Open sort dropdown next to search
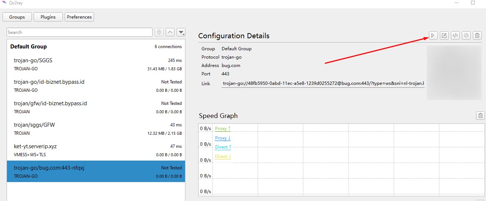Screen dimensions: 486x201 [181, 32]
